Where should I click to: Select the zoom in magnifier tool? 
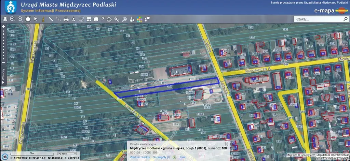[13, 19]
